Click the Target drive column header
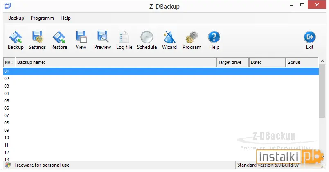The height and width of the screenshot is (172, 329). coord(232,62)
